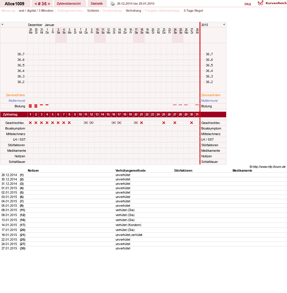Click bleeding symbol on cycle day 2
The width and height of the screenshot is (287, 293).
[x=36, y=106]
